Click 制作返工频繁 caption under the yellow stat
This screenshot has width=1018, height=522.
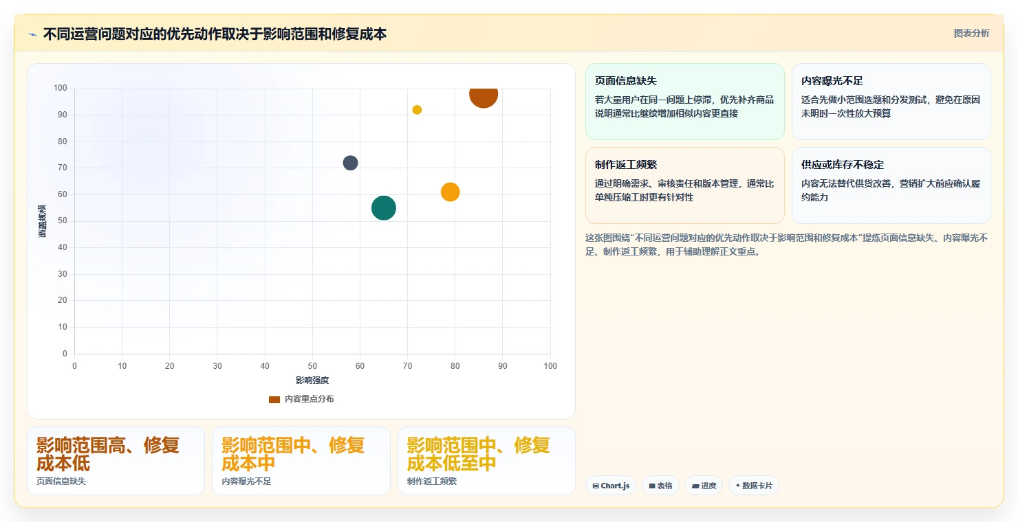click(x=432, y=481)
